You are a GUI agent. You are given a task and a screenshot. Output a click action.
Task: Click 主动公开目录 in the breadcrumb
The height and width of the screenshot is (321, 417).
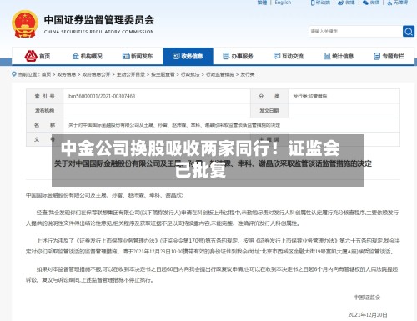(131, 74)
